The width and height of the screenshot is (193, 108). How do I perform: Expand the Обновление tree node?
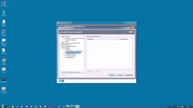pos(61,45)
